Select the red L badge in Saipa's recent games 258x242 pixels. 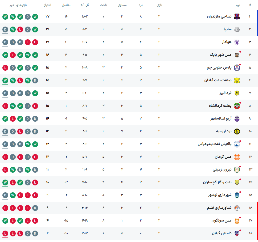click(x=20, y=29)
